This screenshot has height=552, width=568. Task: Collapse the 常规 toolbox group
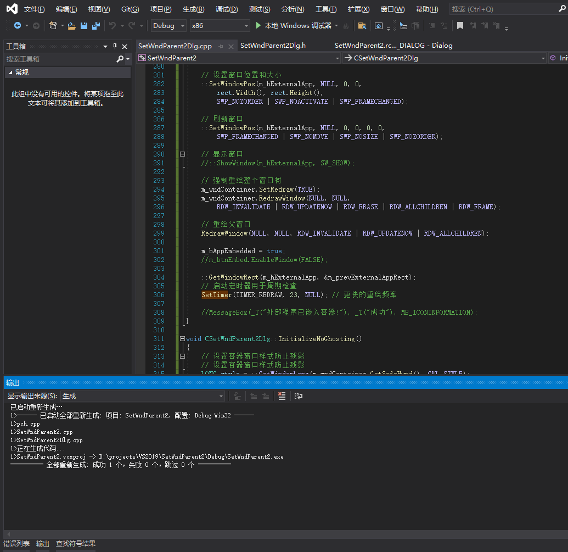10,73
